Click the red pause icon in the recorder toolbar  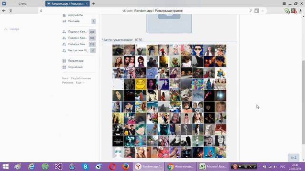235,167
